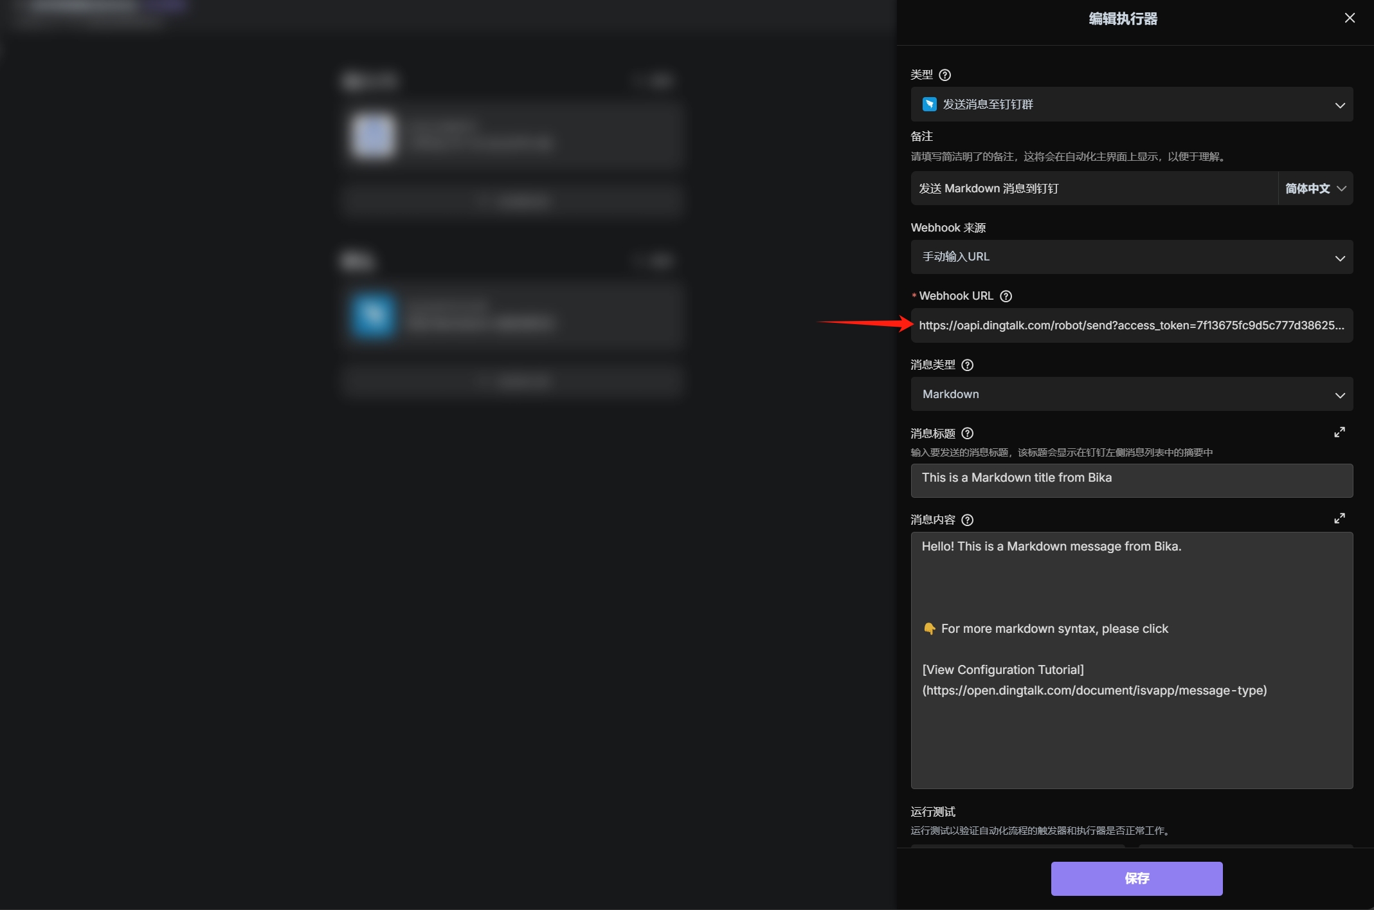Image resolution: width=1374 pixels, height=910 pixels.
Task: Open the 简体中文 language dropdown
Action: [1315, 188]
